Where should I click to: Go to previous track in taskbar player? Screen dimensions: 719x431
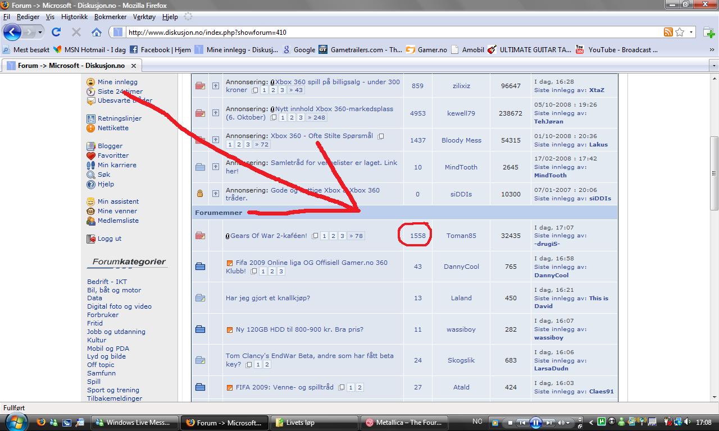[x=522, y=422]
